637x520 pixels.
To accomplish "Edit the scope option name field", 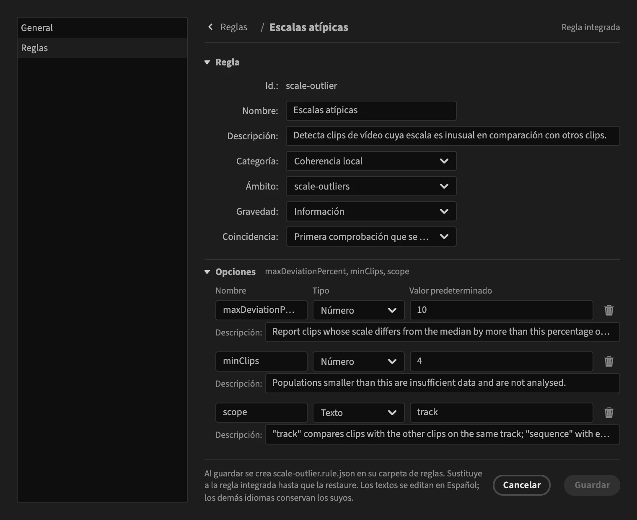I will click(x=261, y=413).
